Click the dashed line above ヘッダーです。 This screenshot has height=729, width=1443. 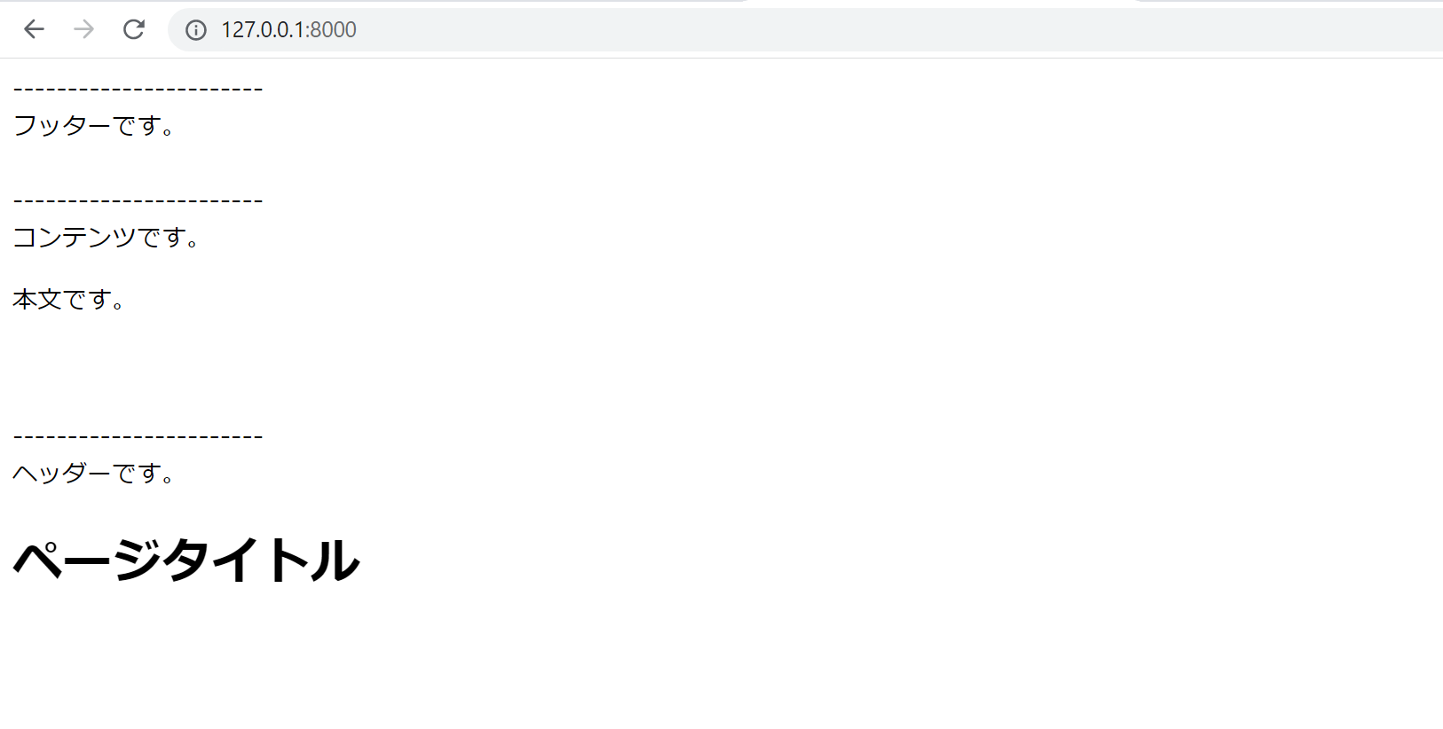pos(138,436)
